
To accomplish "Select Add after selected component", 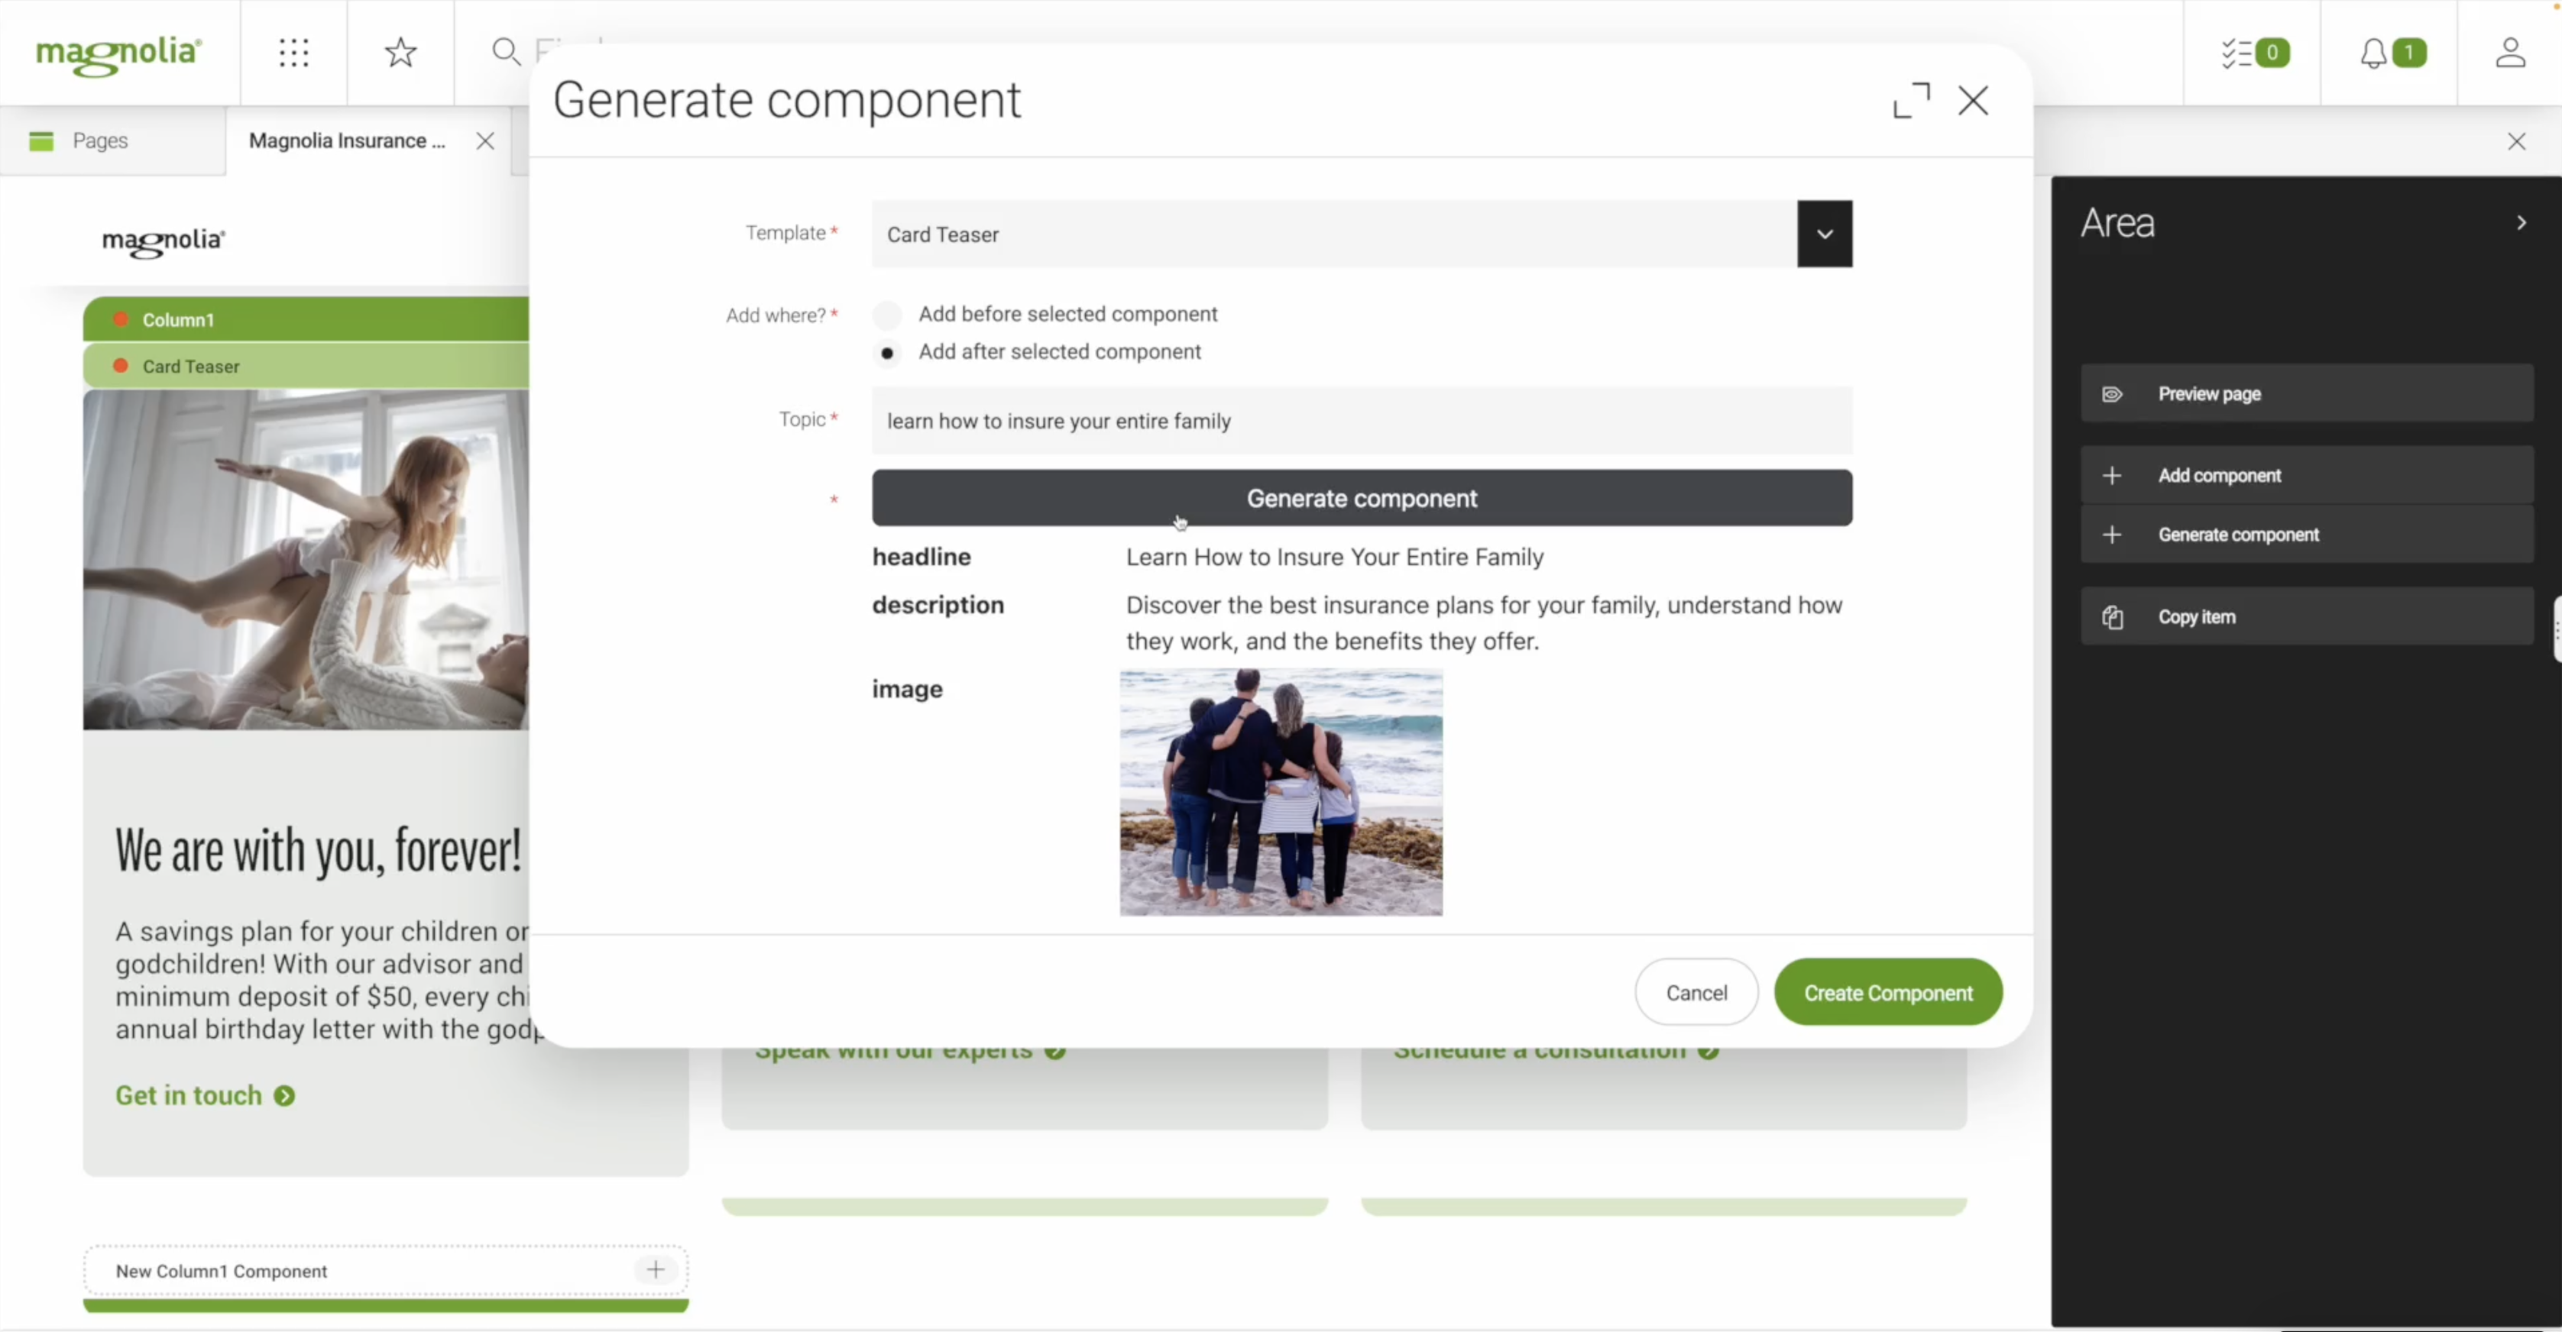I will 887,353.
